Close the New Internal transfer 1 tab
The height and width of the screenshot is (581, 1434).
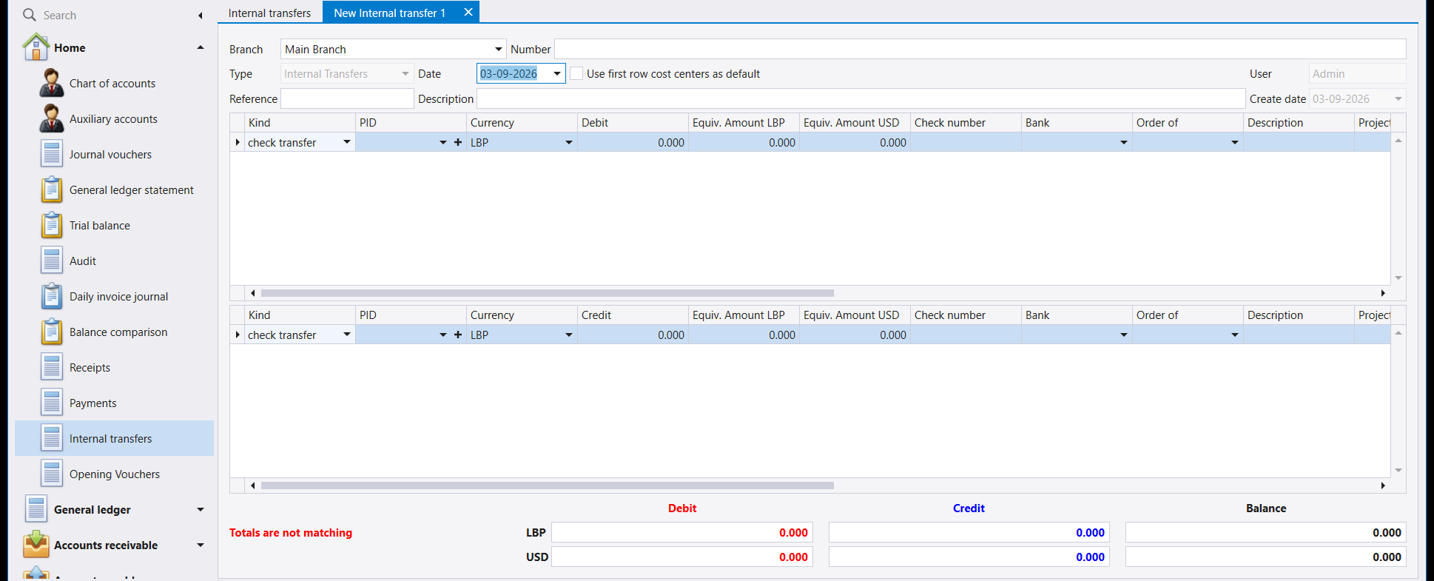[x=468, y=12]
